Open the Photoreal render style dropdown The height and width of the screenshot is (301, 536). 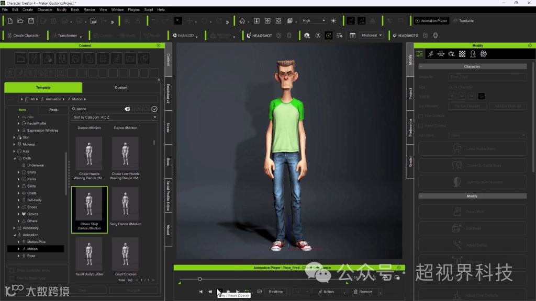(x=372, y=36)
